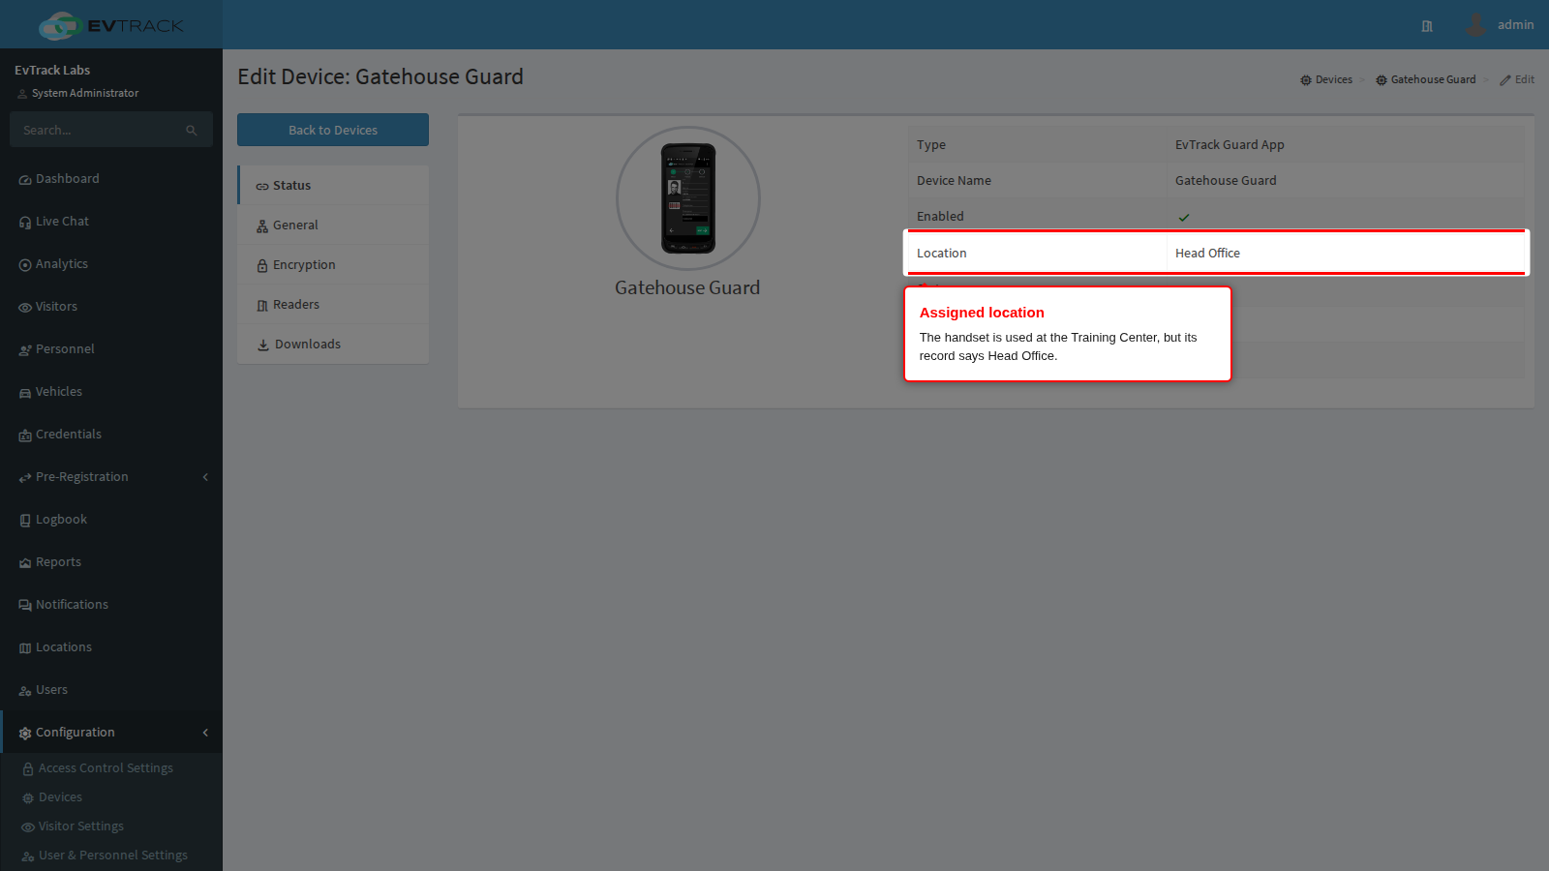Image resolution: width=1549 pixels, height=871 pixels.
Task: Click the General icon in tabs
Action: 262,226
